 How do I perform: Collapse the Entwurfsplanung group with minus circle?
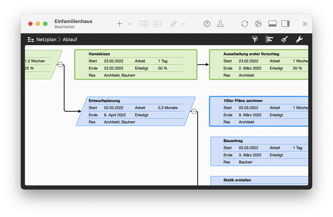point(194,111)
